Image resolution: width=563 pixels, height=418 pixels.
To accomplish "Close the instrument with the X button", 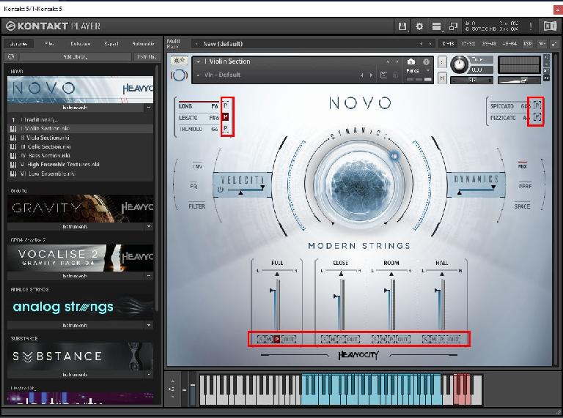I will click(x=546, y=57).
